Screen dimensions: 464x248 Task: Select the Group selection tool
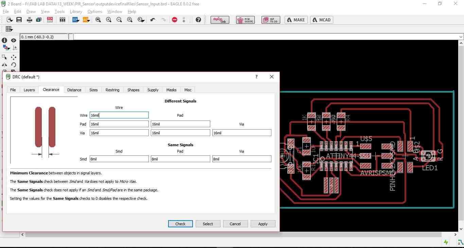point(4,57)
